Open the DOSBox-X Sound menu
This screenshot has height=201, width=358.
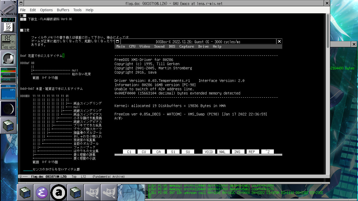[x=159, y=47]
